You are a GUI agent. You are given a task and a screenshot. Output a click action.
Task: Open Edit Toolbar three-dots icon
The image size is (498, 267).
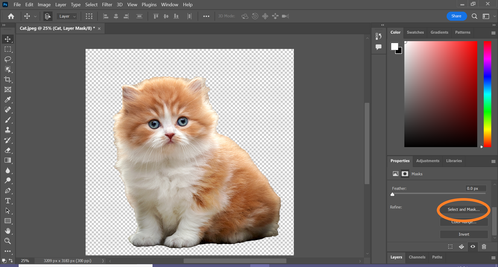[8, 251]
